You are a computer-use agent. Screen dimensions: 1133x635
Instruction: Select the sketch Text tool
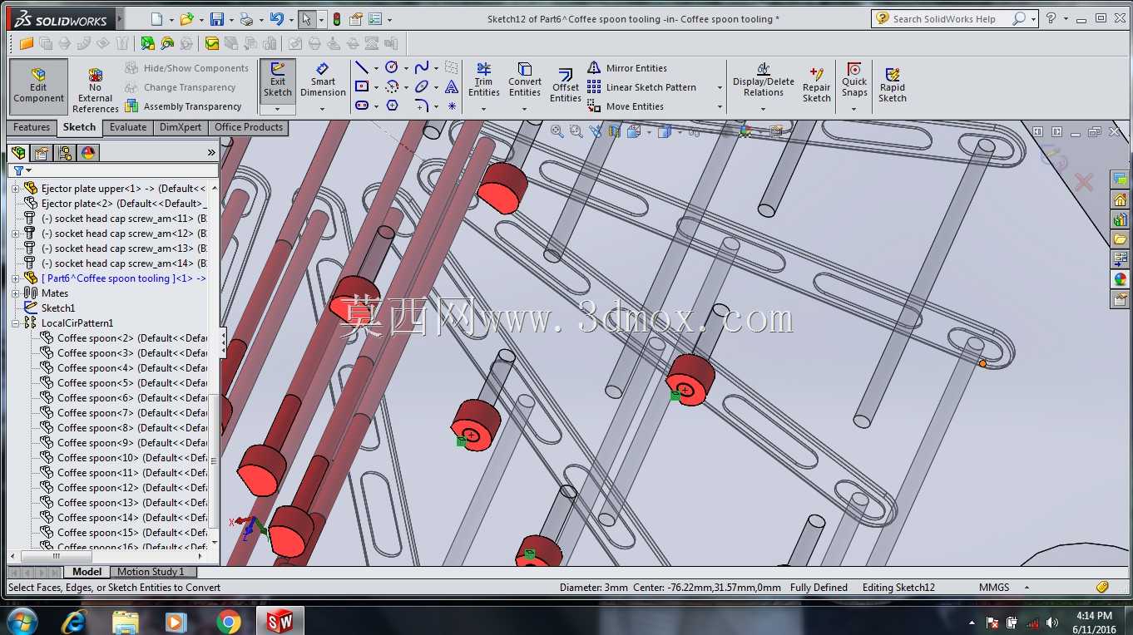452,86
